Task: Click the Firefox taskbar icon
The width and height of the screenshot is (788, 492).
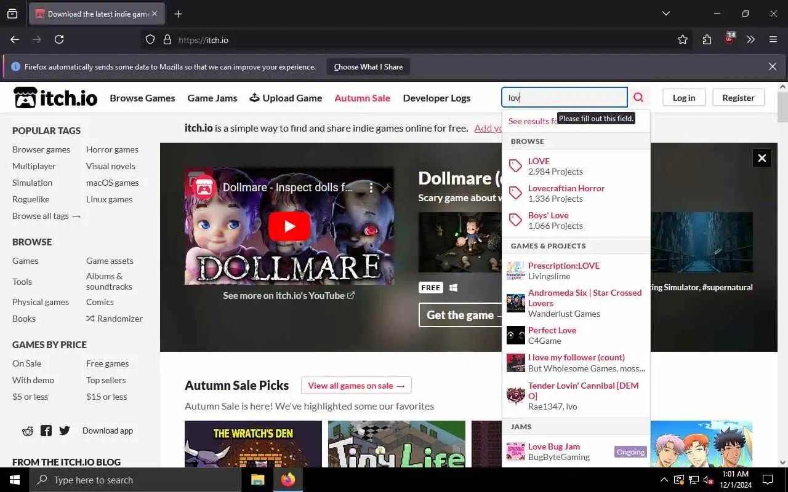Action: click(x=287, y=480)
